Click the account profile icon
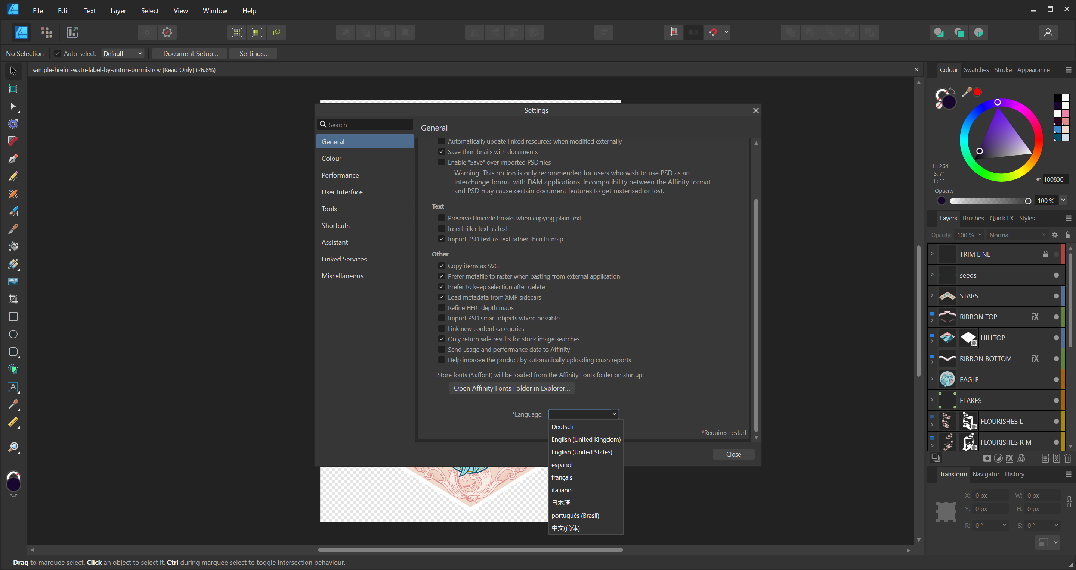1076x570 pixels. point(1048,32)
